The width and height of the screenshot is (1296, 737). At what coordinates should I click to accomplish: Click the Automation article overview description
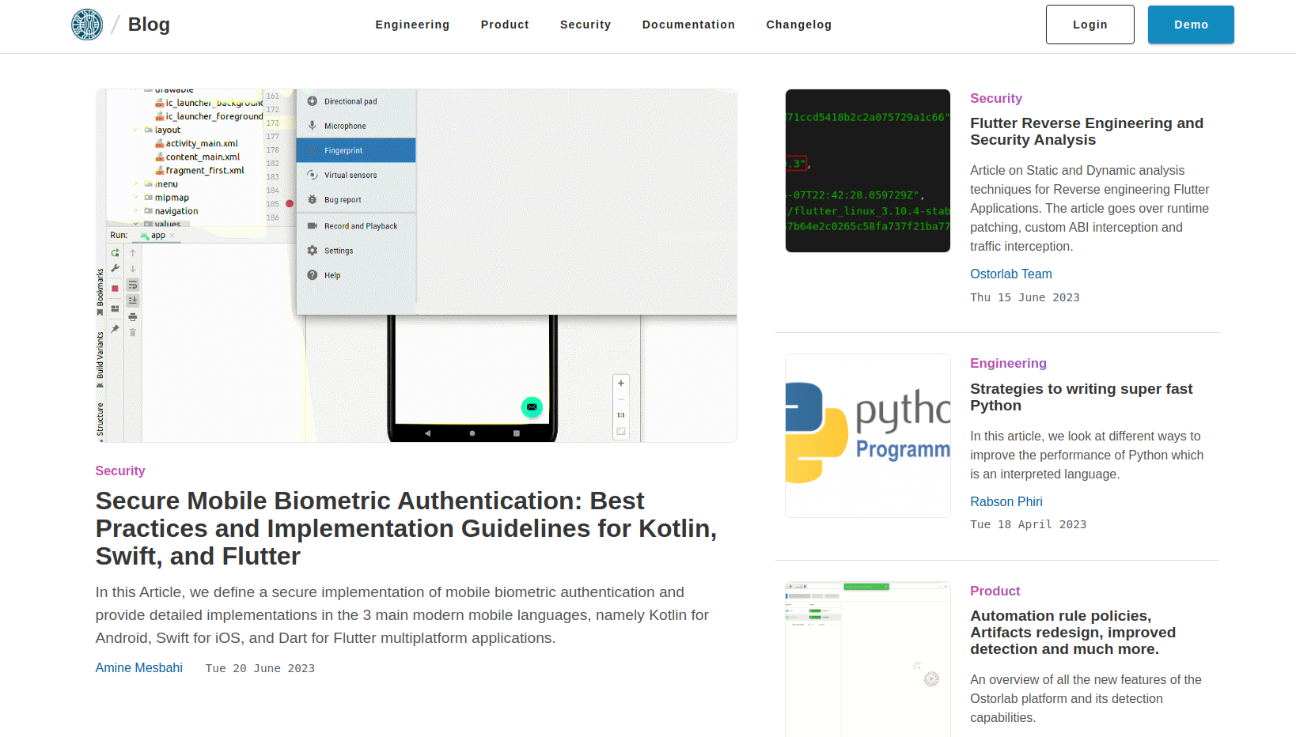(x=1086, y=698)
